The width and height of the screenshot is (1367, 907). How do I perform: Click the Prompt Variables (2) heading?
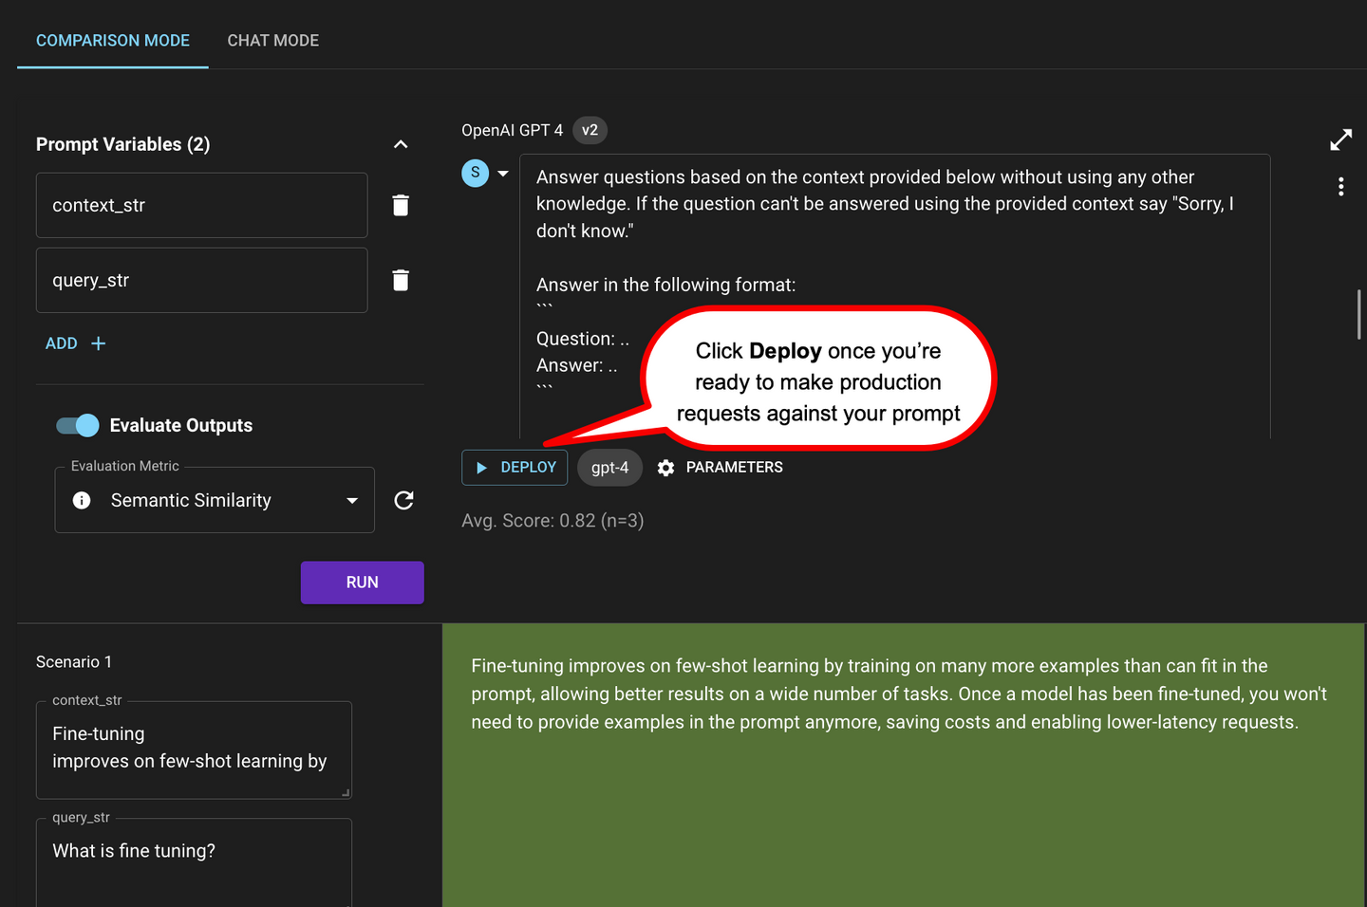click(122, 144)
